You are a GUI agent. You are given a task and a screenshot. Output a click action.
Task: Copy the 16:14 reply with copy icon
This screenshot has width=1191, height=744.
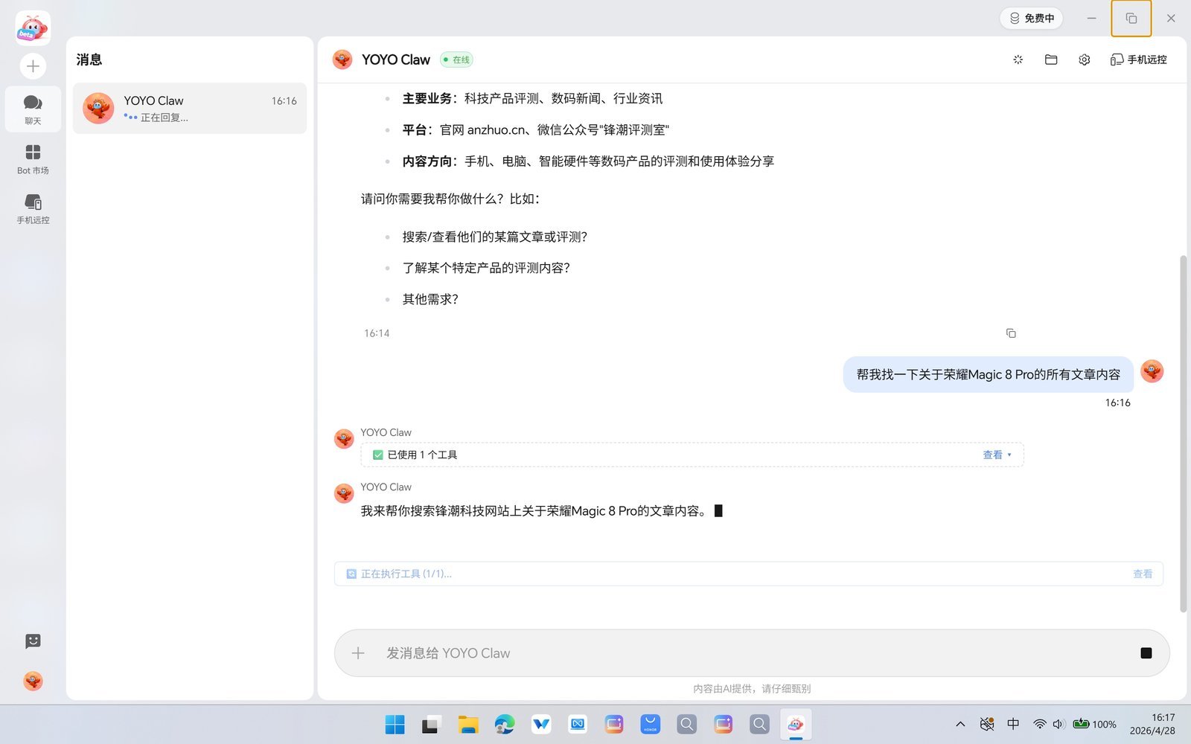tap(1011, 333)
